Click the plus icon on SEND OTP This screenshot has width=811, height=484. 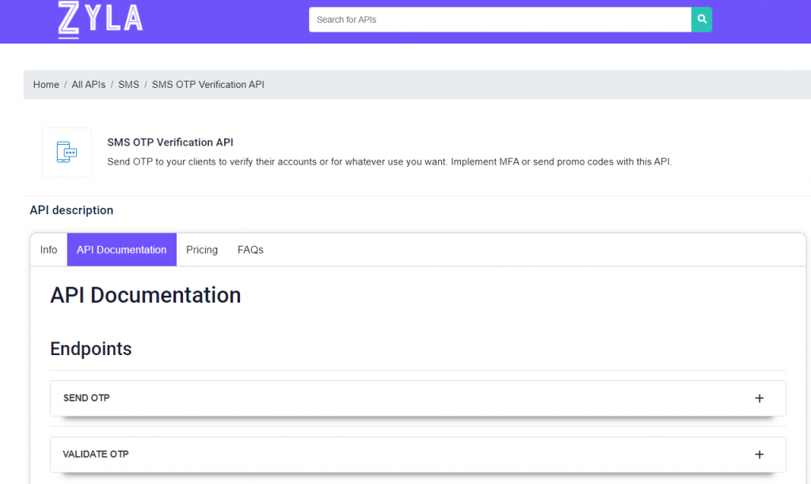click(x=760, y=399)
